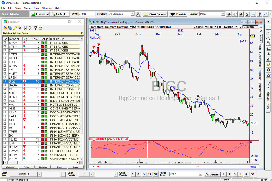Screen dimensions: 272x181
Task: Tick the Go checkbox for GLOB
Action: point(5,58)
